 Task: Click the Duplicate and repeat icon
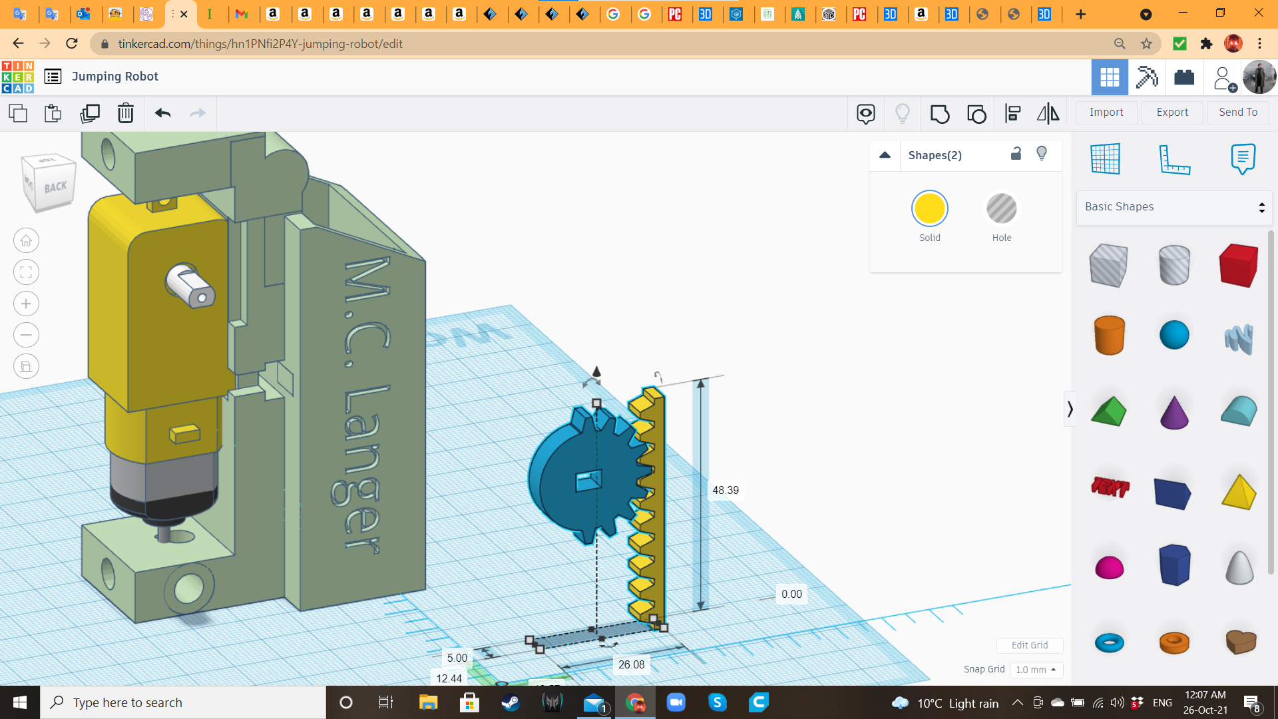tap(89, 114)
